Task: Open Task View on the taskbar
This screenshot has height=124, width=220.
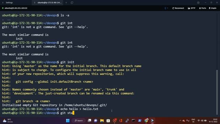Action: [x=89, y=121]
